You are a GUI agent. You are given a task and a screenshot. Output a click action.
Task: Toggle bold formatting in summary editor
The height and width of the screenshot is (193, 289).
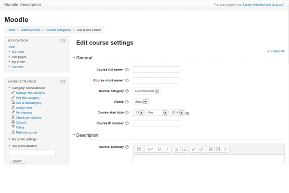pos(159,149)
